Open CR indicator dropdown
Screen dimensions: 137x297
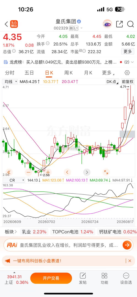click(x=14, y=180)
